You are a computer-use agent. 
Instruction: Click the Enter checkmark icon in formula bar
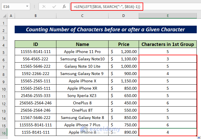(54, 6)
